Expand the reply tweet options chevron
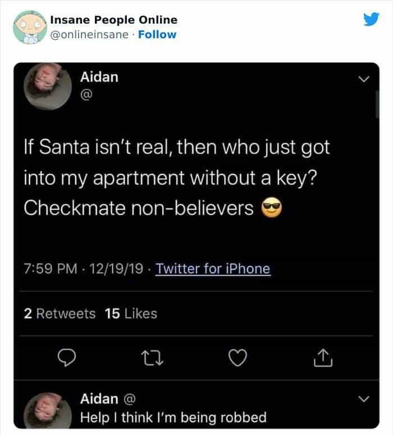The height and width of the screenshot is (435, 393). click(x=364, y=400)
